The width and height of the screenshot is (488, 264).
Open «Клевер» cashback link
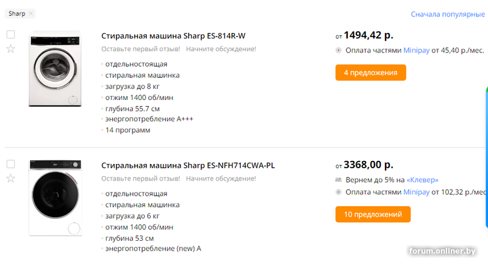click(422, 180)
